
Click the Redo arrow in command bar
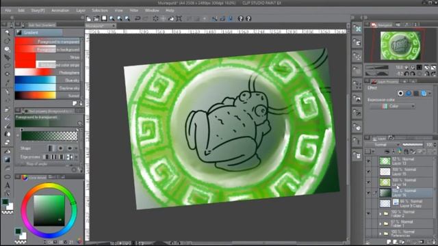(146, 18)
